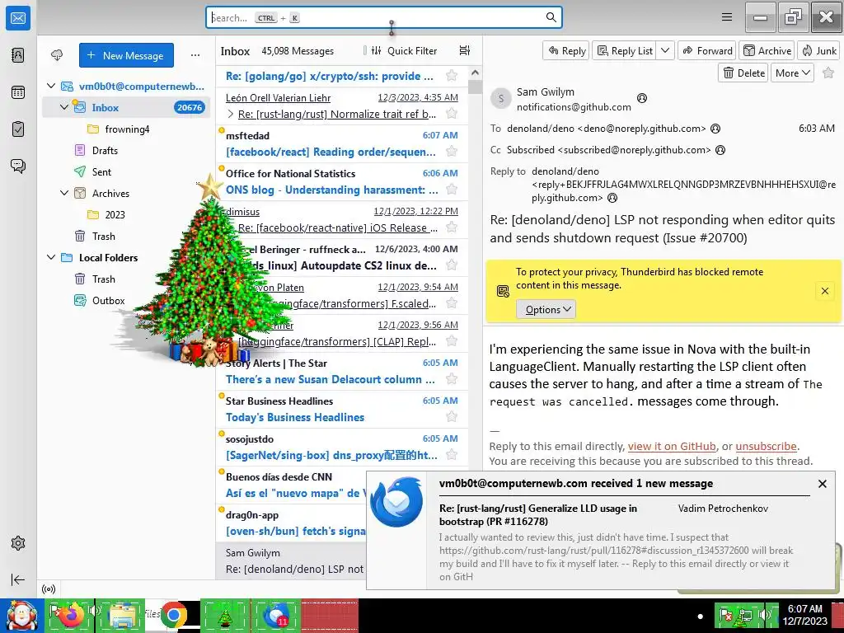Click the search magnifier icon
844x633 pixels.
tap(551, 17)
